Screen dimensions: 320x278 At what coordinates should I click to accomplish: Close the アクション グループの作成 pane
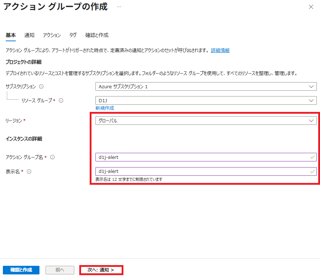point(311,7)
